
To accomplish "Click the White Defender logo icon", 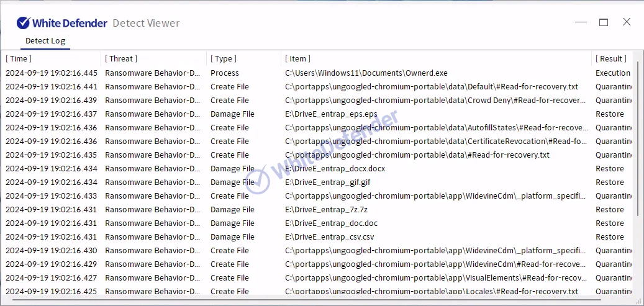I will (x=24, y=23).
